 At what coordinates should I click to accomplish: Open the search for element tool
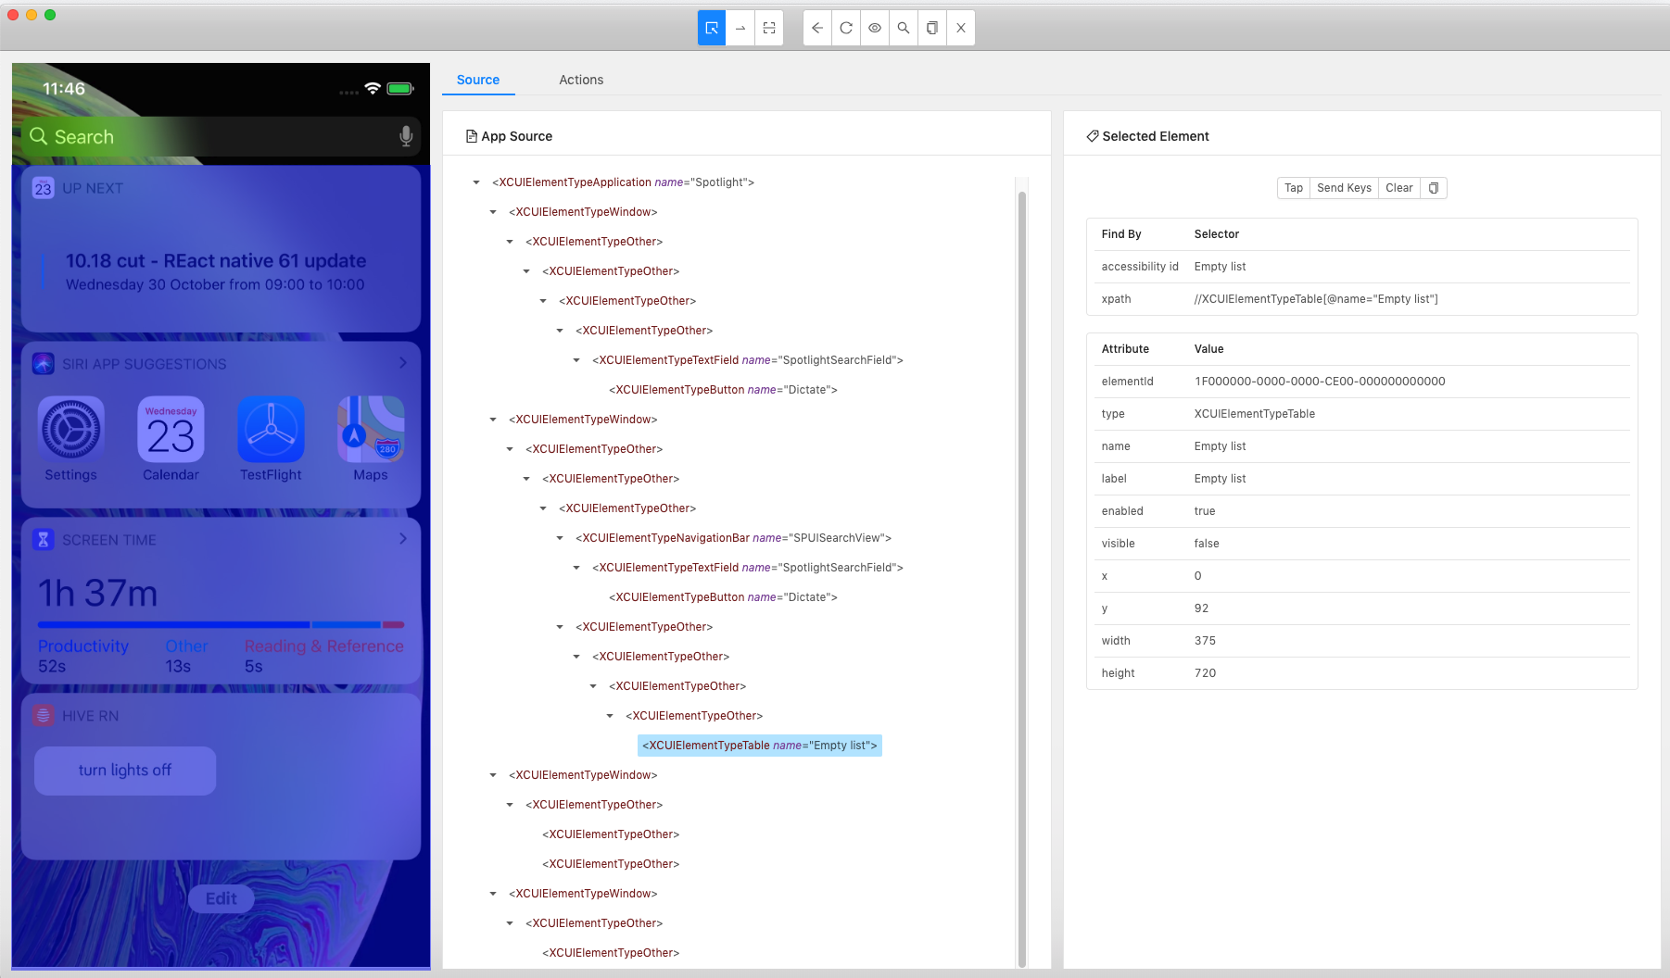pos(904,28)
